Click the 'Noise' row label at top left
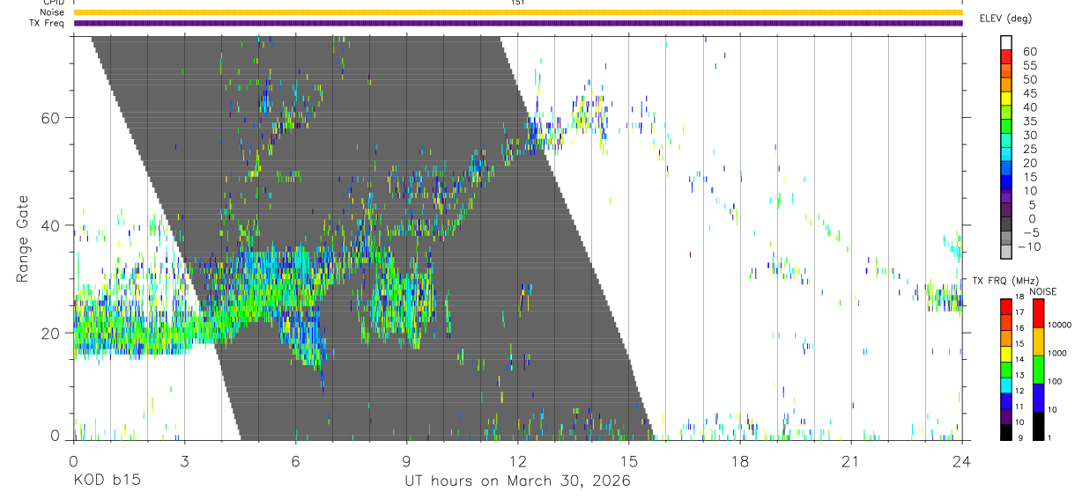The image size is (1082, 499). click(51, 12)
